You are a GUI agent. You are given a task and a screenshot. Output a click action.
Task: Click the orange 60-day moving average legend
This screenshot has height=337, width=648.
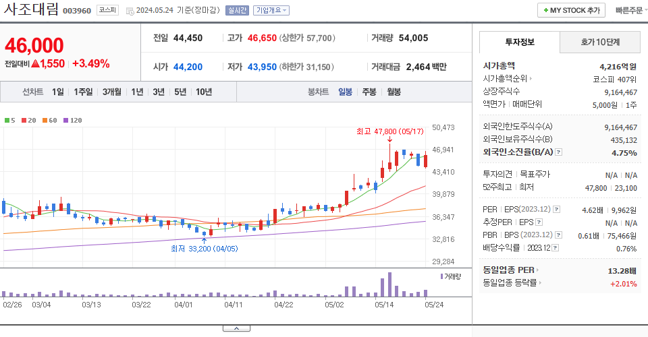click(49, 121)
